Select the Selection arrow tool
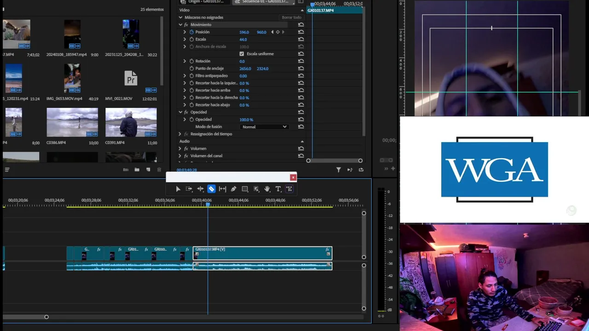 click(x=178, y=189)
